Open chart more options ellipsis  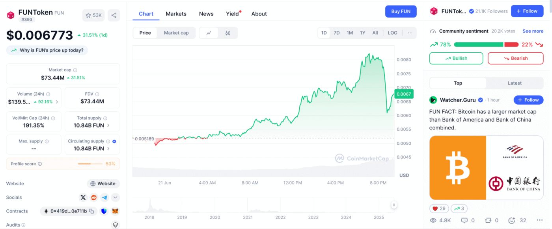(410, 33)
